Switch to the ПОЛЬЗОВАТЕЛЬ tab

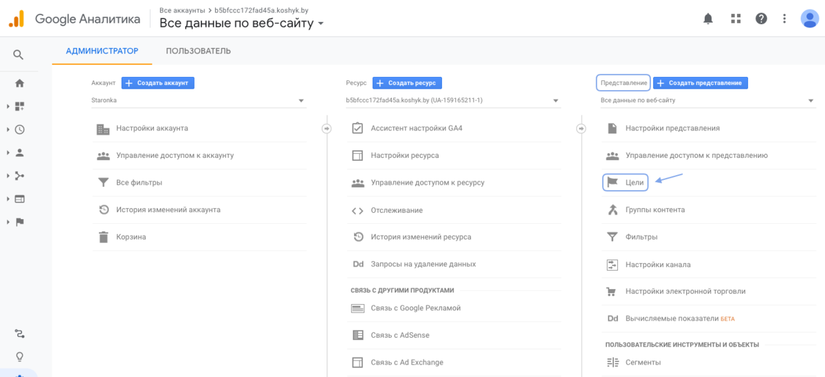pos(198,51)
